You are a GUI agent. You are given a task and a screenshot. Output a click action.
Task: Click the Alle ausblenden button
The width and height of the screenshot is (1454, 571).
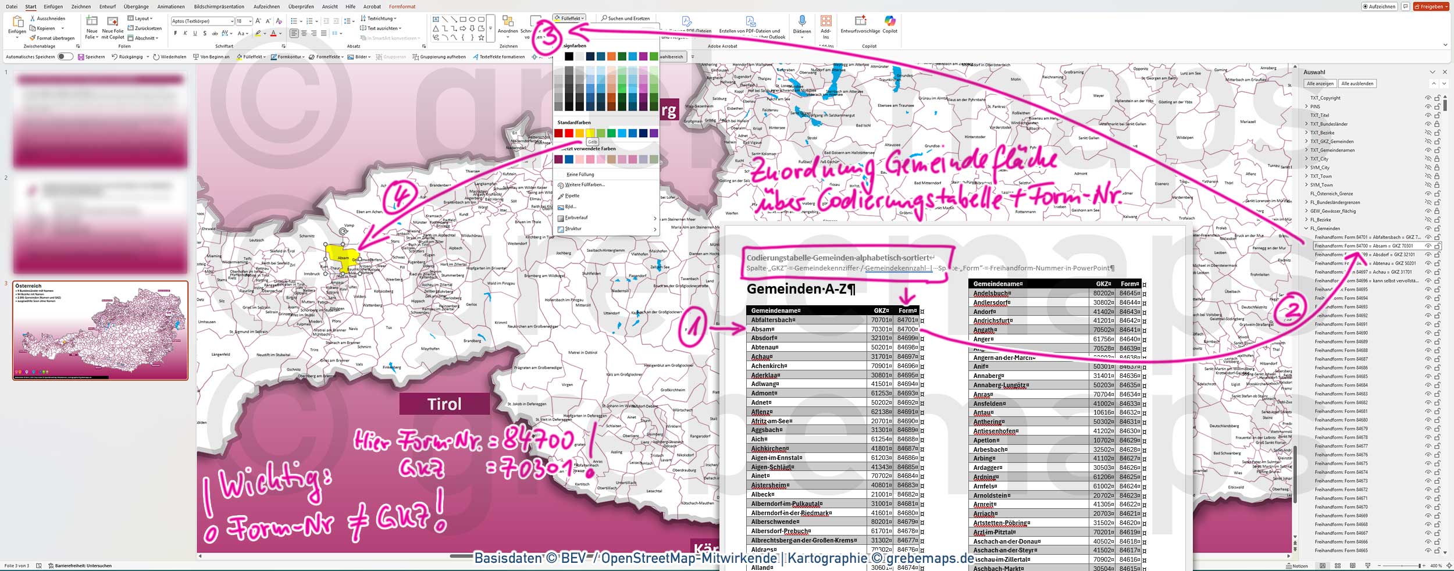tap(1357, 84)
